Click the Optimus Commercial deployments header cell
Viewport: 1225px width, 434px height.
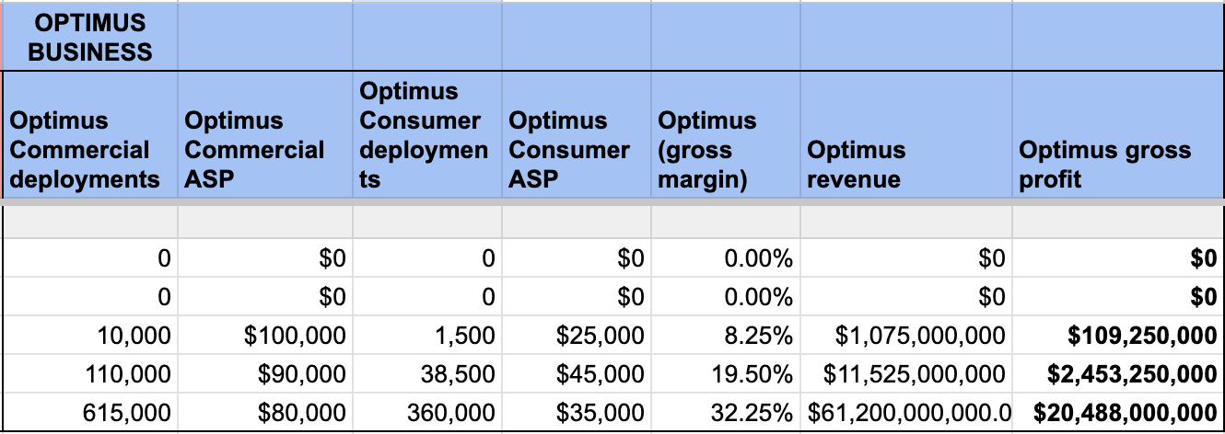point(89,150)
